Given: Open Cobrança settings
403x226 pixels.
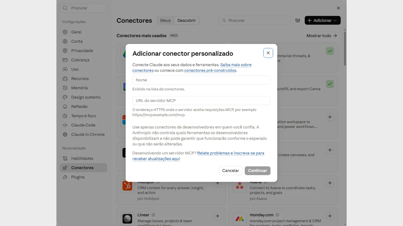Looking at the screenshot, I should coord(83,60).
